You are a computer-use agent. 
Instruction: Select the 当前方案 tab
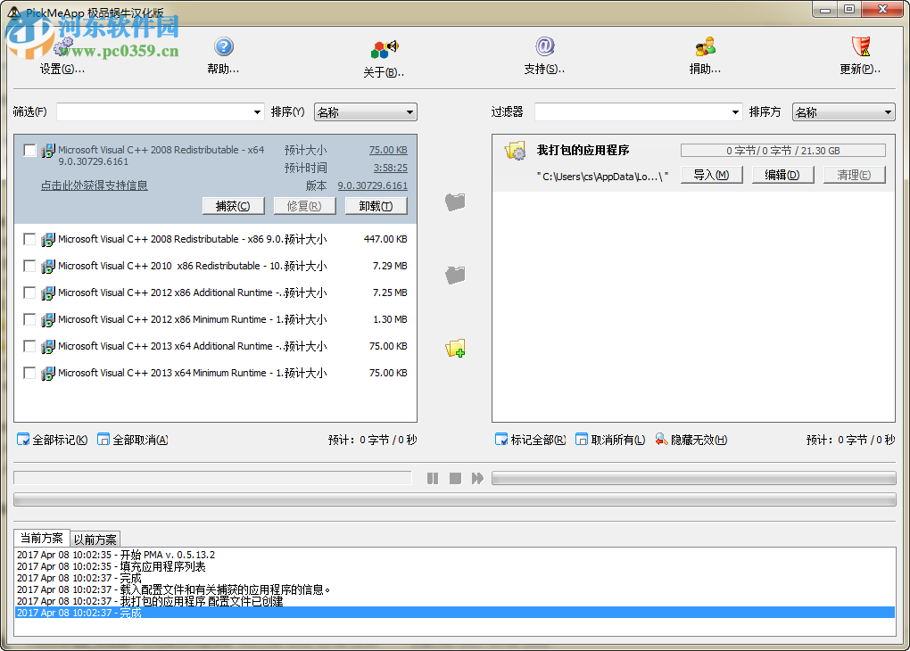tap(41, 539)
